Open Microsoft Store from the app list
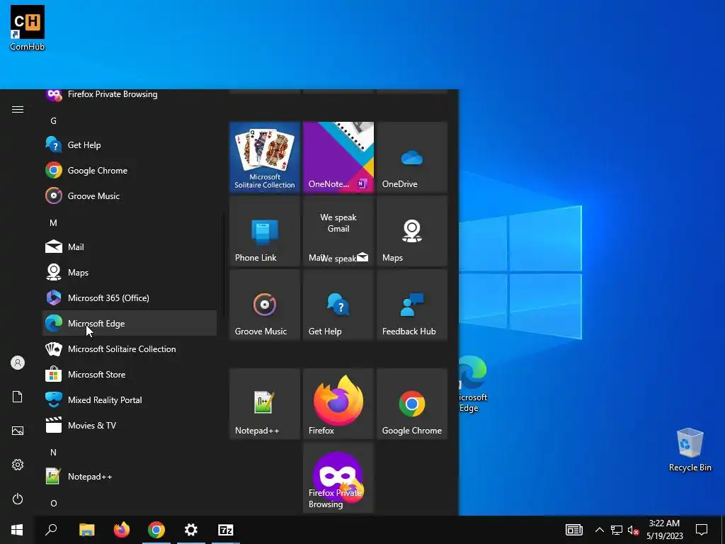Viewport: 725px width, 544px height. click(130, 374)
